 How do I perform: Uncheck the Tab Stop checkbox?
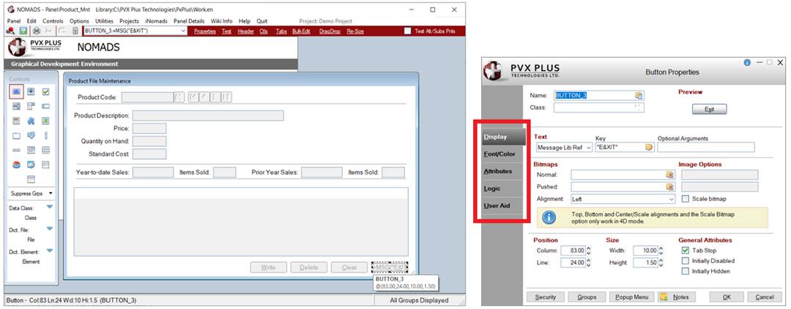pyautogui.click(x=686, y=250)
